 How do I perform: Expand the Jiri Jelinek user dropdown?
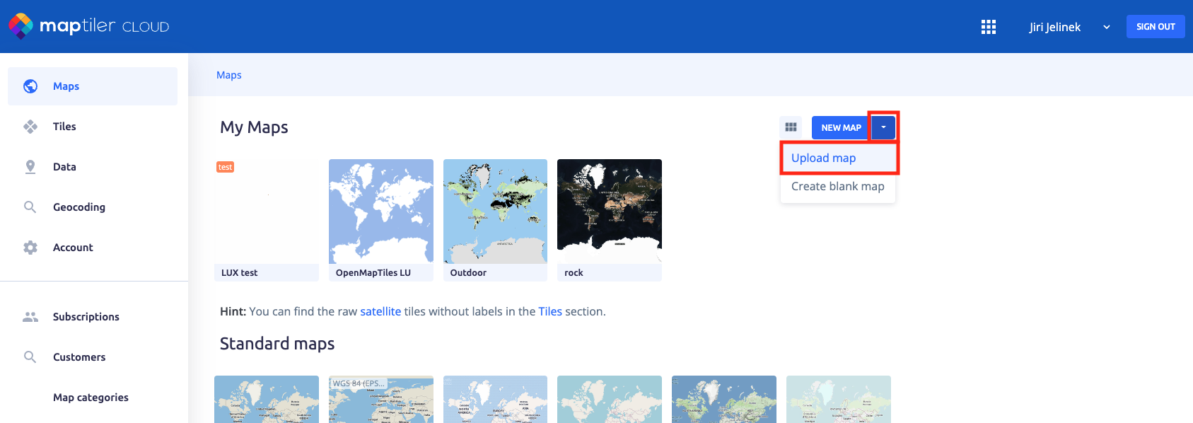coord(1106,27)
